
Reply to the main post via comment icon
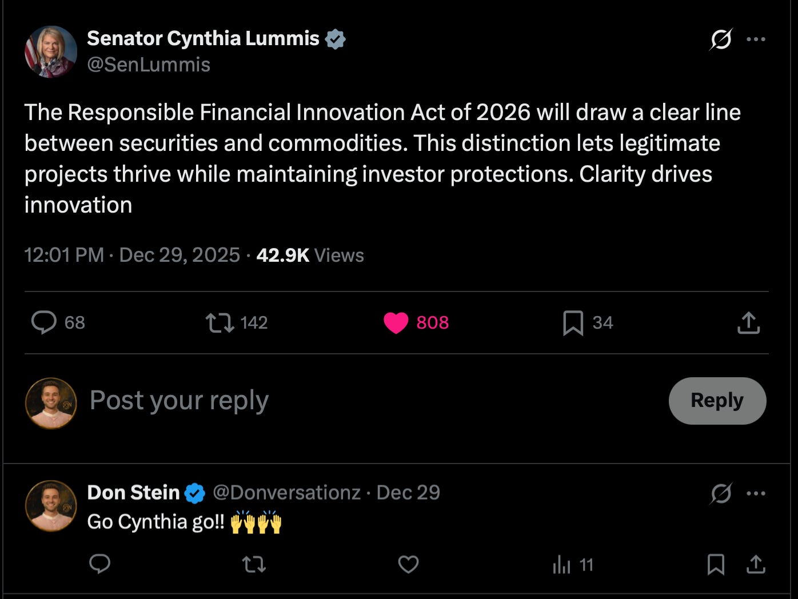[44, 322]
